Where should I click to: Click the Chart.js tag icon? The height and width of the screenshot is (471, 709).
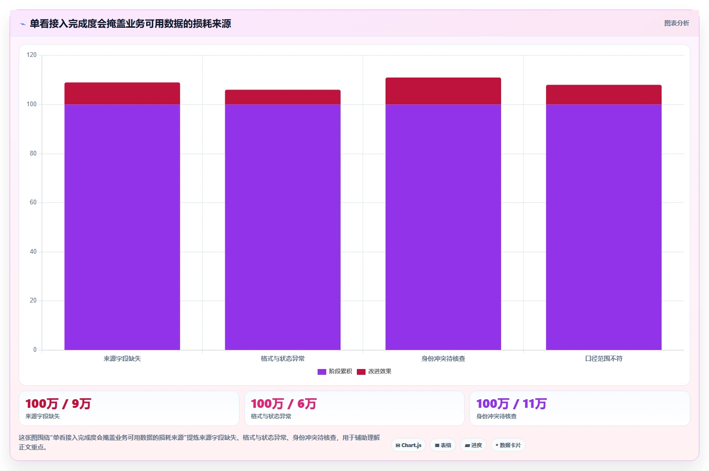pos(398,446)
